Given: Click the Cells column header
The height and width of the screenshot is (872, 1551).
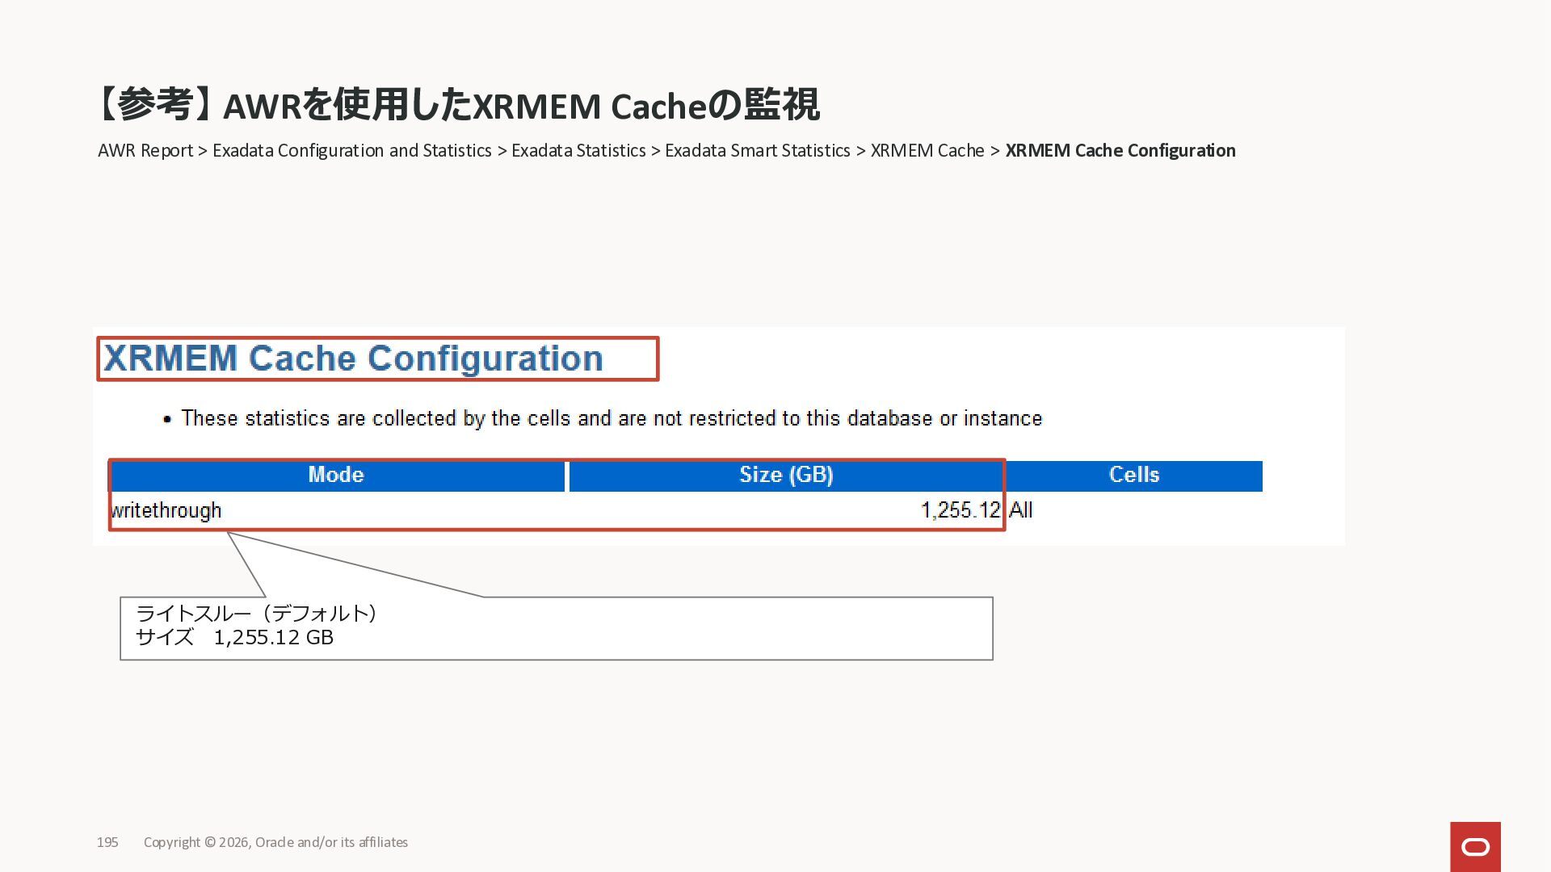Looking at the screenshot, I should point(1133,475).
